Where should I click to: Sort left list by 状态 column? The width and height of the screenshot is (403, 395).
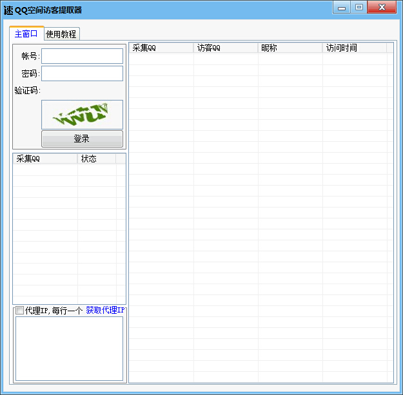tap(97, 159)
